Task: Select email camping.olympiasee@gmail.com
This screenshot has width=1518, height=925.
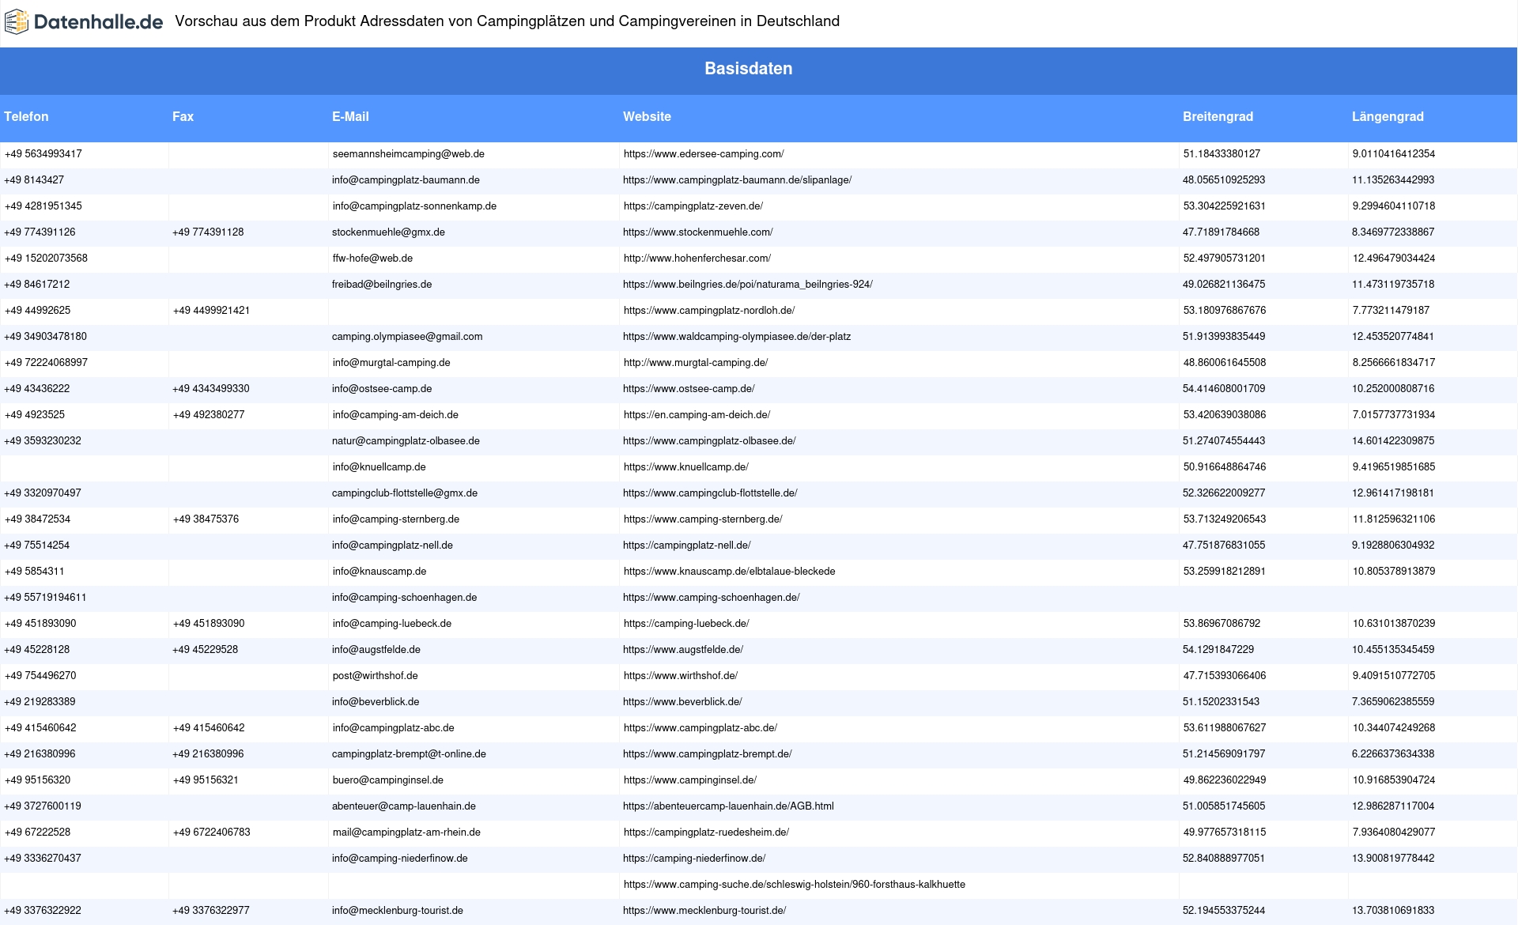Action: tap(407, 337)
